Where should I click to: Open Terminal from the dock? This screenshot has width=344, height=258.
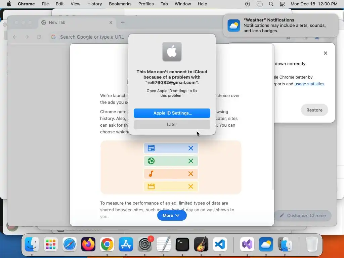(182, 244)
